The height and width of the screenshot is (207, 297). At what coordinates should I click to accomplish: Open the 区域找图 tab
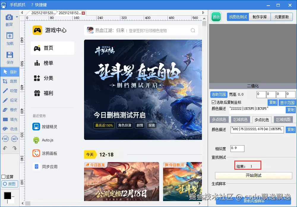(x=283, y=119)
